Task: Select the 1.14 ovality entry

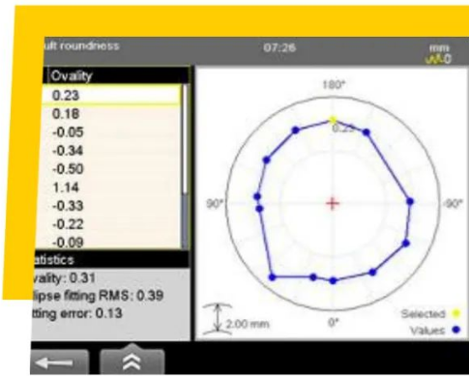Action: 66,188
